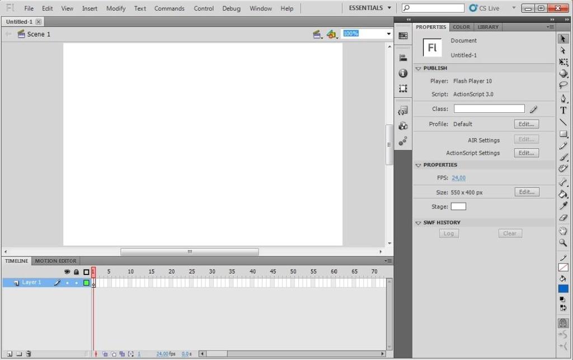Click the Swap Colors icon

tap(563, 308)
